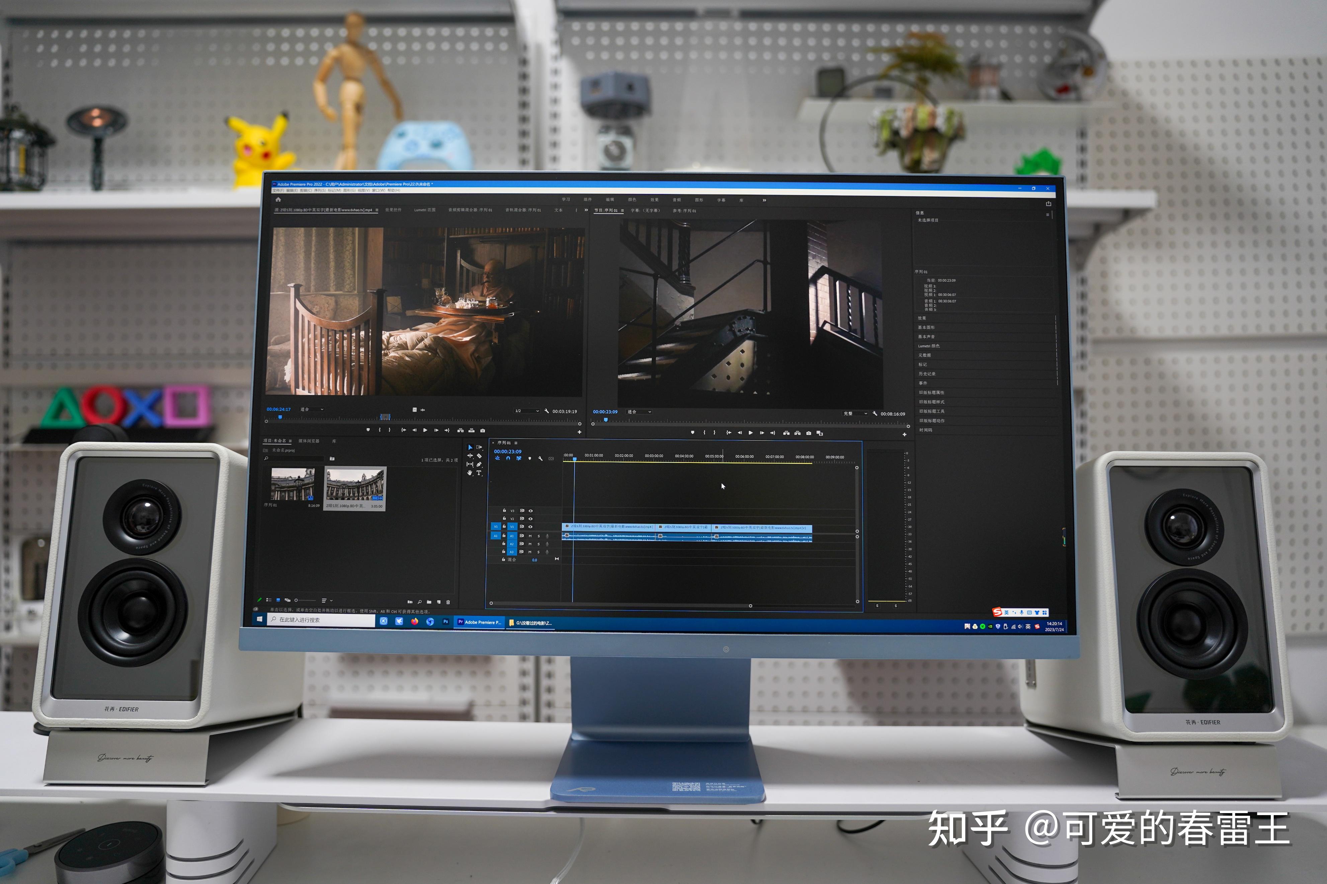Switch to 媒体浏览器 tab
The width and height of the screenshot is (1327, 884).
309,441
